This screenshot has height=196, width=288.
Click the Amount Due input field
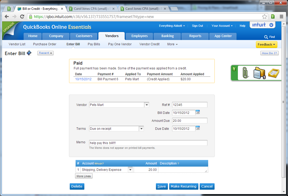190,121
